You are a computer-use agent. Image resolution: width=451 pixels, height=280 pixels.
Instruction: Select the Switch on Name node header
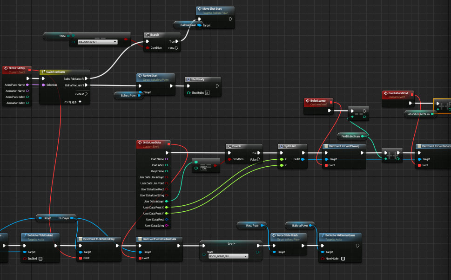(65, 72)
